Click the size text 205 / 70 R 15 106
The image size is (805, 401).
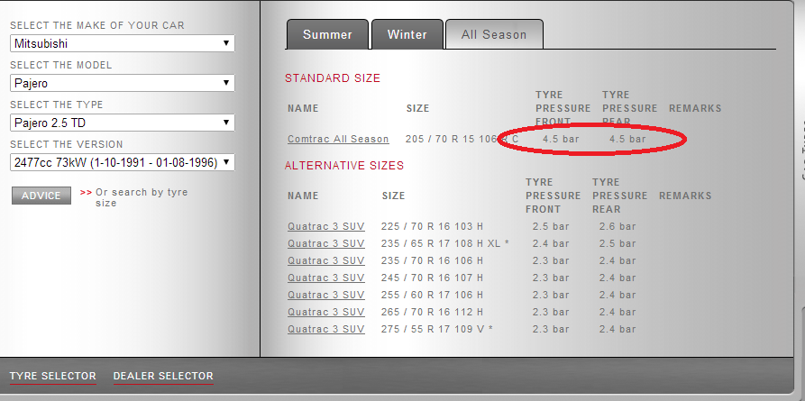[452, 139]
